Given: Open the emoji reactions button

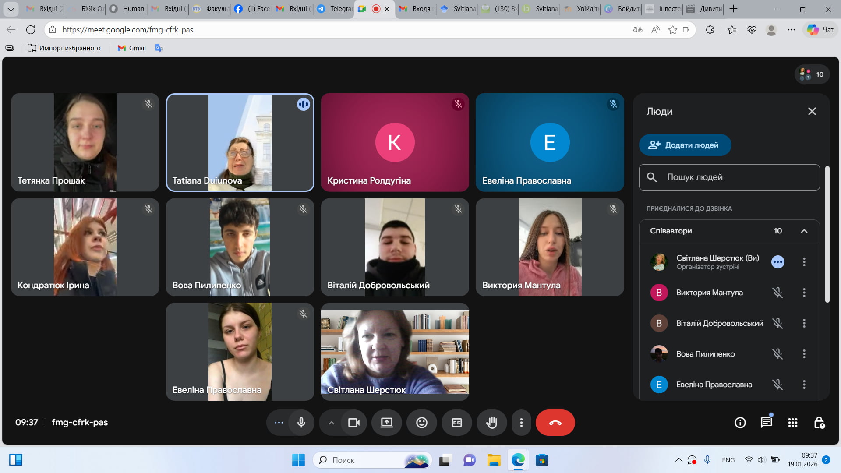Looking at the screenshot, I should pos(421,423).
